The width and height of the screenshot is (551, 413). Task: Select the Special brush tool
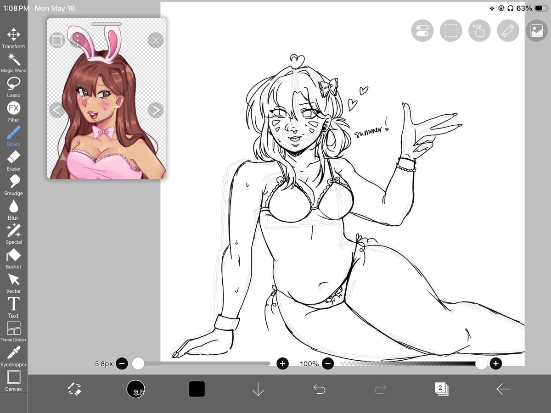(x=13, y=234)
